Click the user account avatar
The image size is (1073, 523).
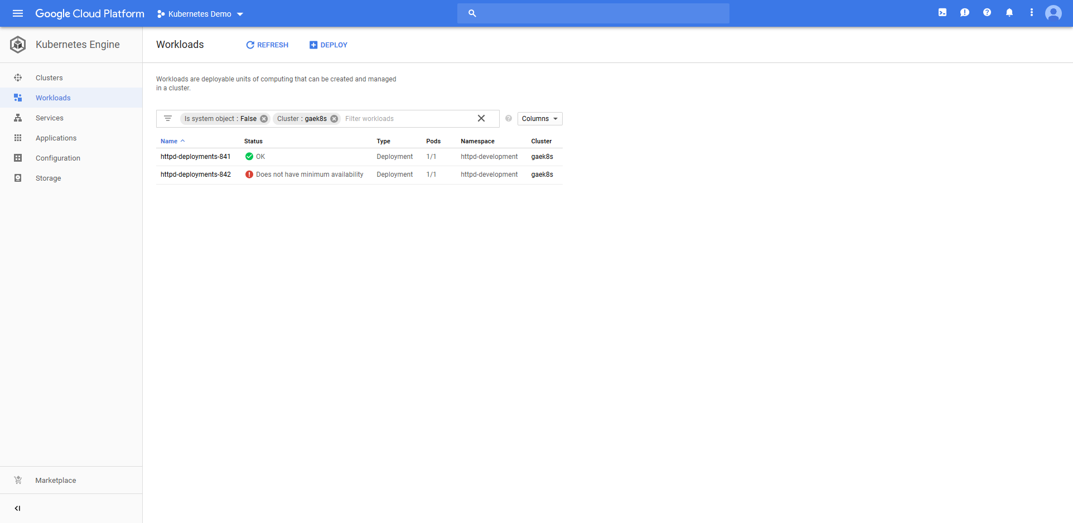click(x=1053, y=13)
